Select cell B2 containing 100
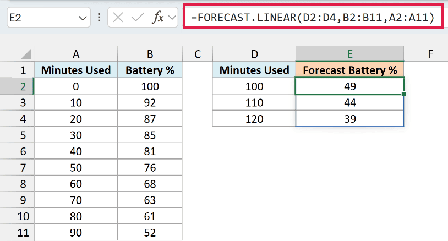 (150, 86)
